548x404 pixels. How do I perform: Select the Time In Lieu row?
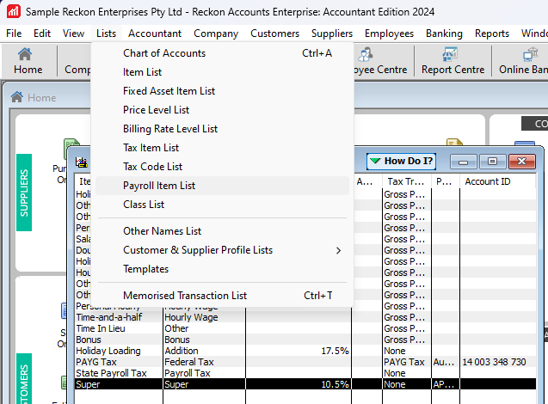coord(305,328)
